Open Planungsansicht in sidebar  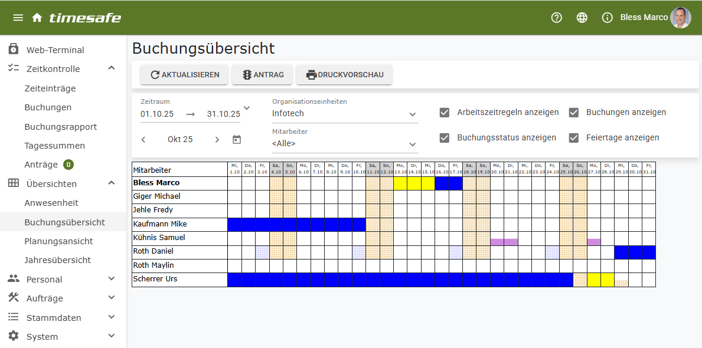point(58,241)
